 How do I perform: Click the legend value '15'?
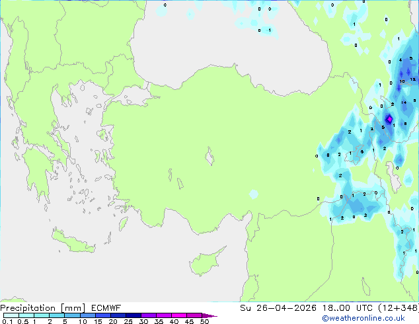[x=98, y=321]
